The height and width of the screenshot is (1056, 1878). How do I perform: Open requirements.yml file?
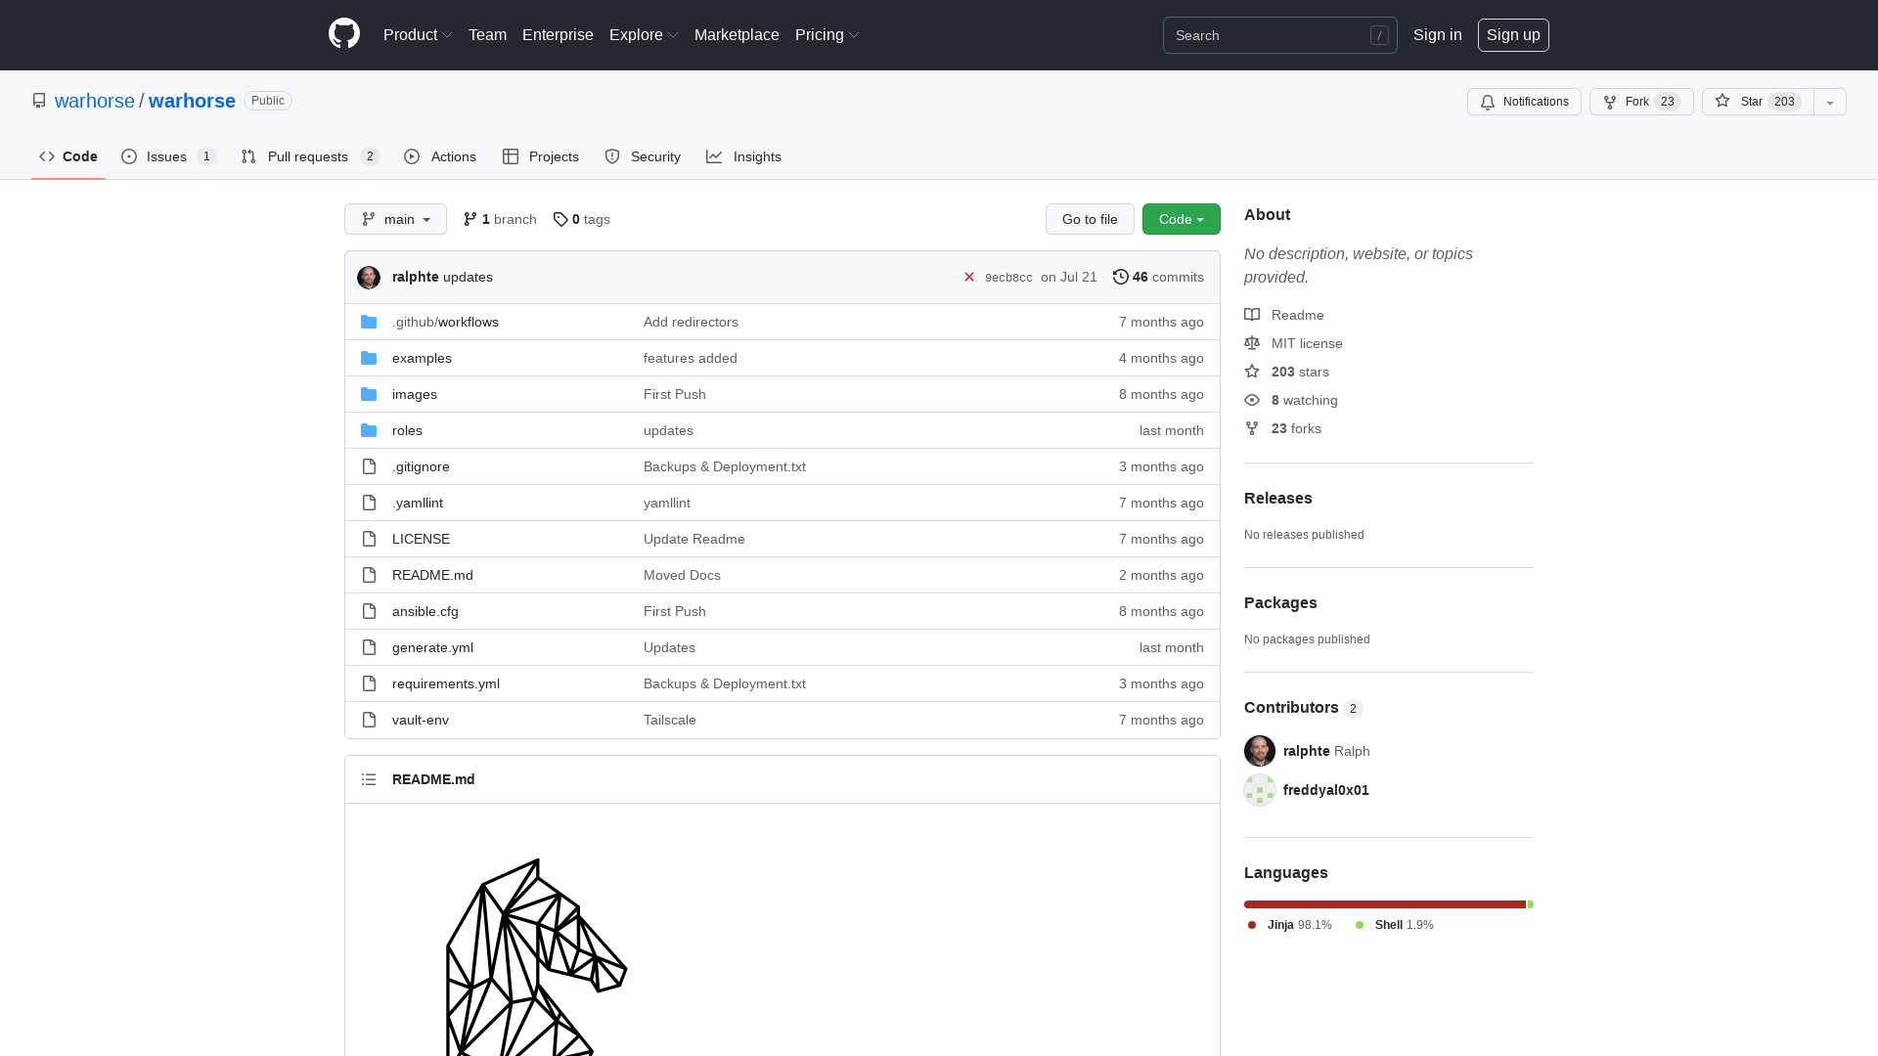point(446,683)
